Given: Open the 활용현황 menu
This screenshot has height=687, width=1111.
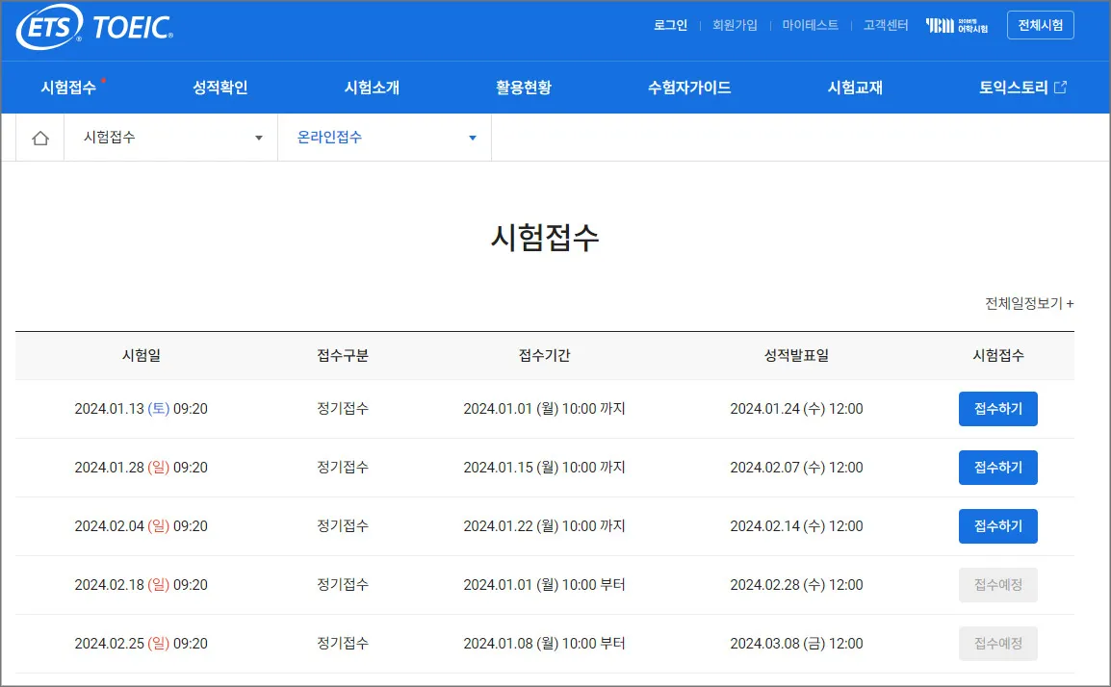Looking at the screenshot, I should point(524,87).
